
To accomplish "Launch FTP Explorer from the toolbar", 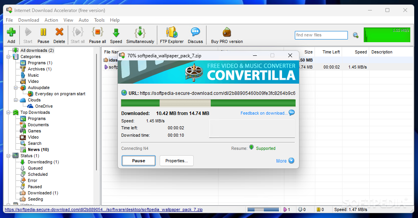I will (x=172, y=35).
